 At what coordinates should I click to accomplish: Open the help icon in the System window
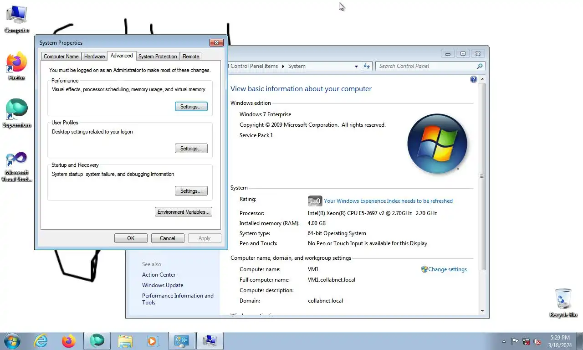(x=473, y=79)
